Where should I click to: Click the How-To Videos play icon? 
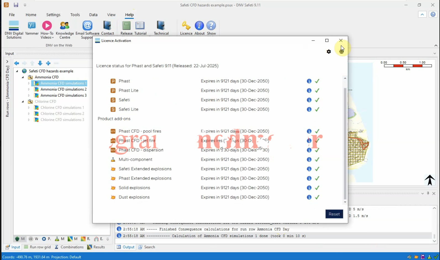coord(47,26)
